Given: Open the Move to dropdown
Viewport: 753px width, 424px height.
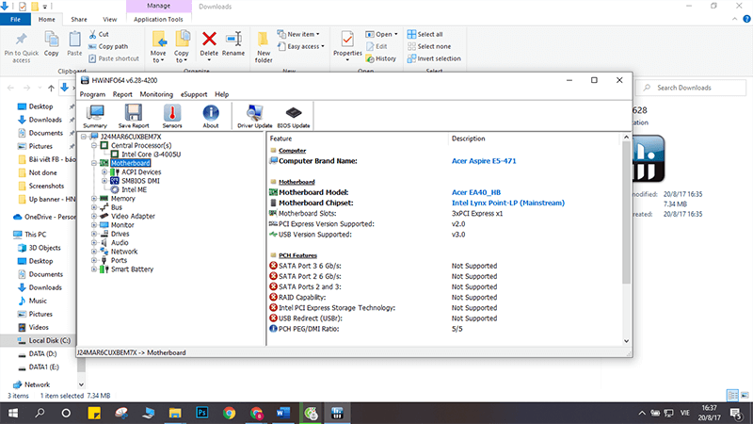Looking at the screenshot, I should point(158,47).
